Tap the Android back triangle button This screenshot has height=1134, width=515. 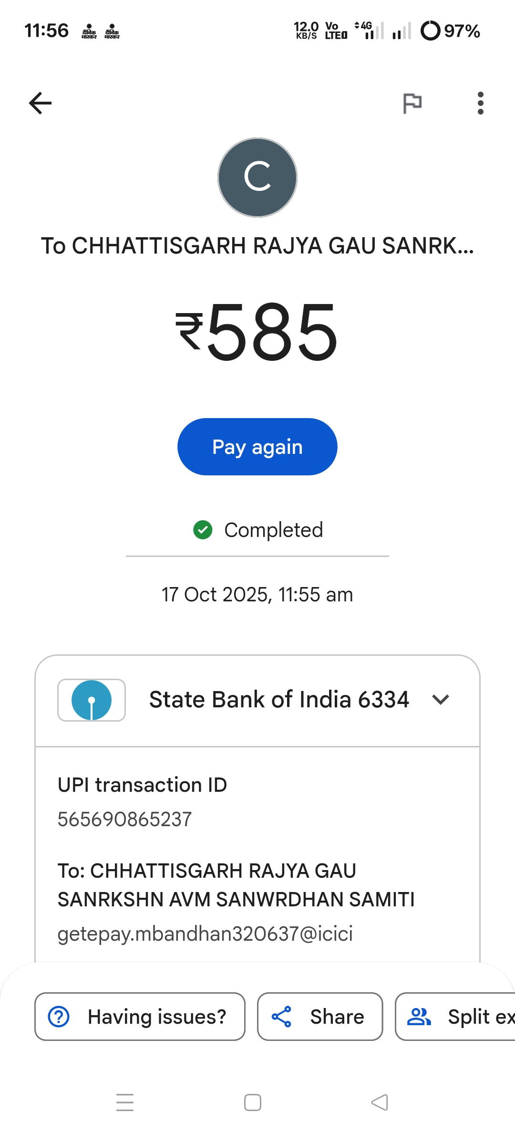click(x=380, y=1102)
